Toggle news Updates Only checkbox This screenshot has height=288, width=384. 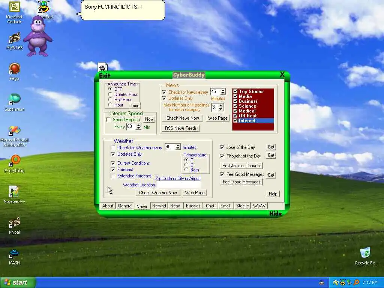tap(164, 98)
